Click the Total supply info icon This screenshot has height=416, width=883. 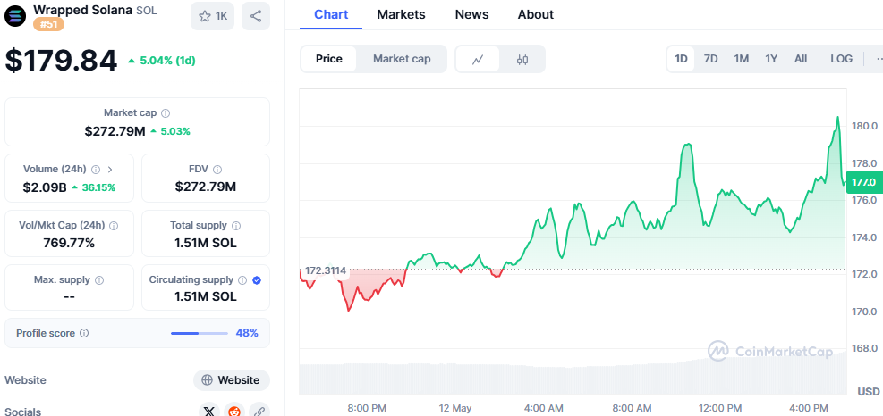tap(236, 226)
